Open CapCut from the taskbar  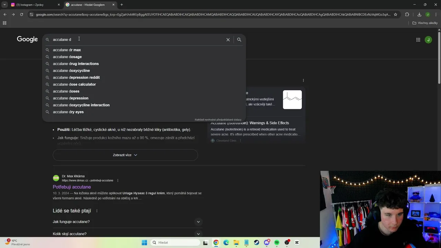(297, 242)
